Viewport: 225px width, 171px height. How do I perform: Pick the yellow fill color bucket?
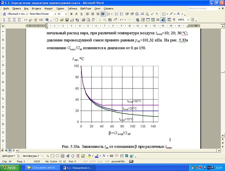[x=89, y=156]
